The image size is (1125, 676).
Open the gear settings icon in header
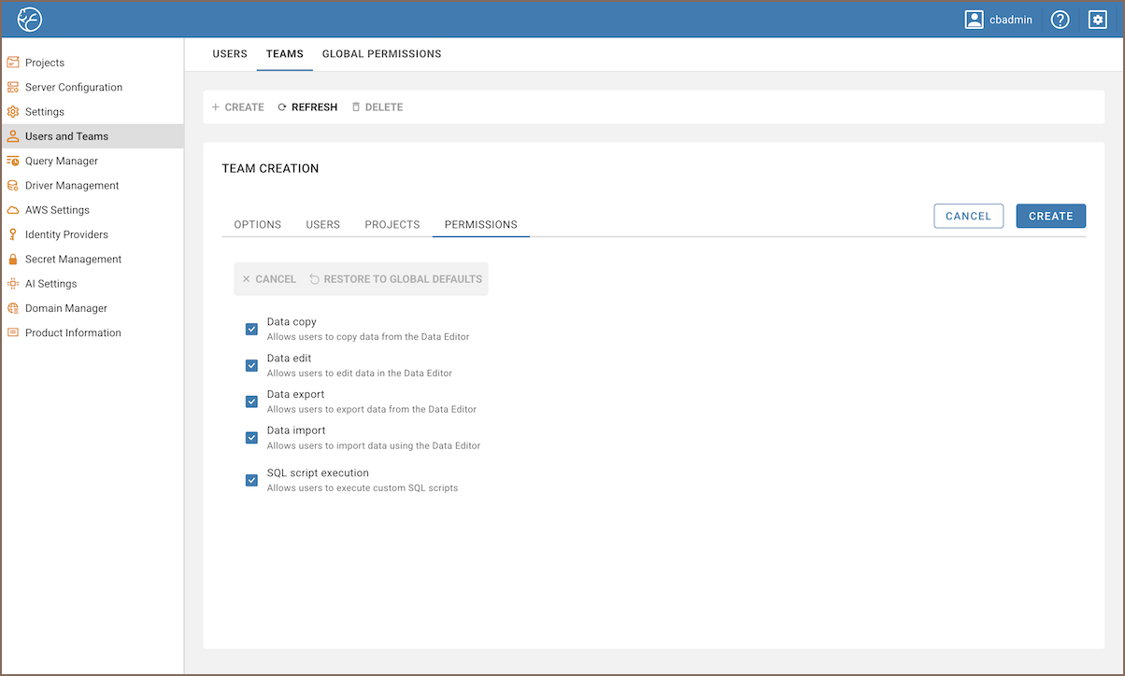pyautogui.click(x=1098, y=20)
